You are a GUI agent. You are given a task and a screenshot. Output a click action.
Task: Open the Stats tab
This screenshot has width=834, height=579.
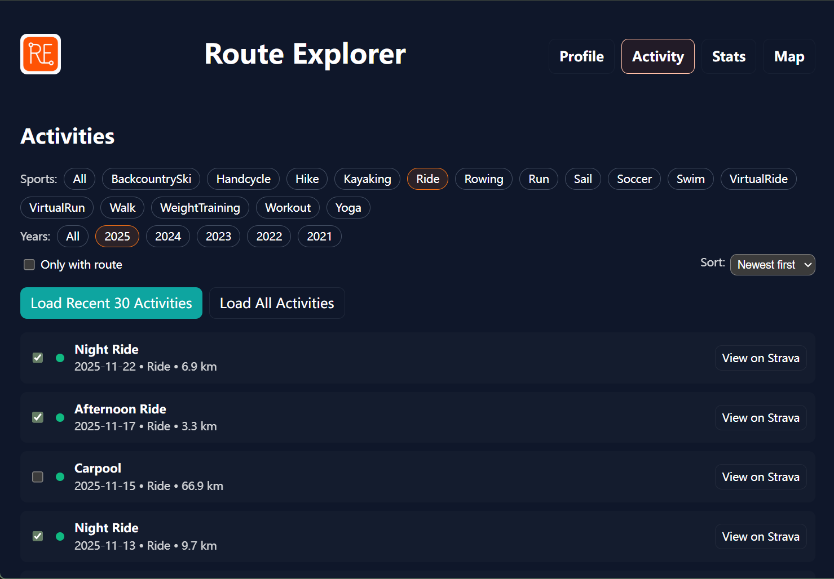tap(729, 56)
